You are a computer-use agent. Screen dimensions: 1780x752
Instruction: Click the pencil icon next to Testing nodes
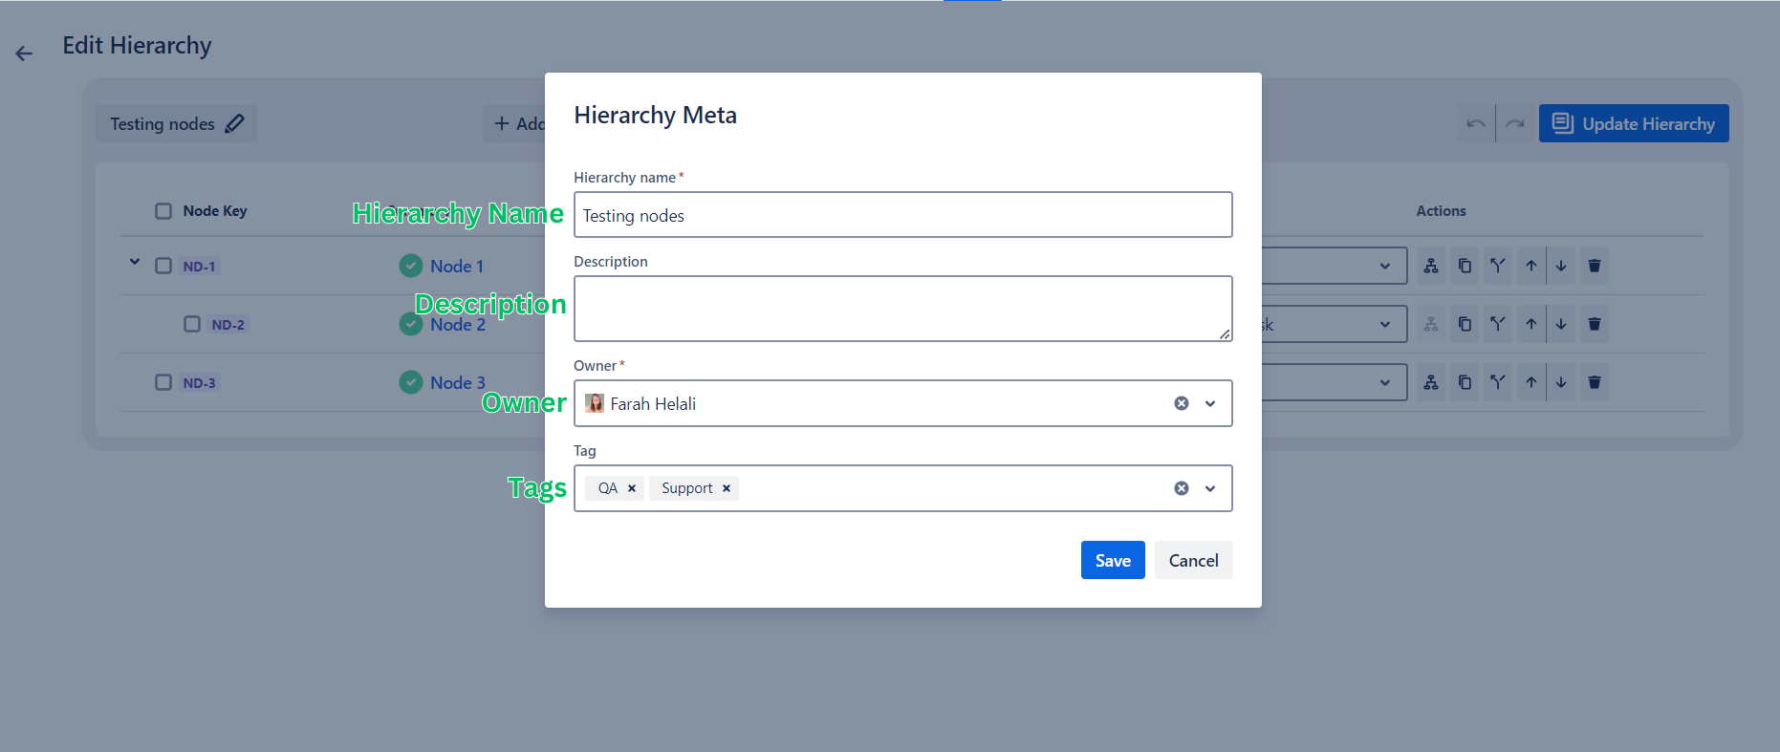(235, 123)
